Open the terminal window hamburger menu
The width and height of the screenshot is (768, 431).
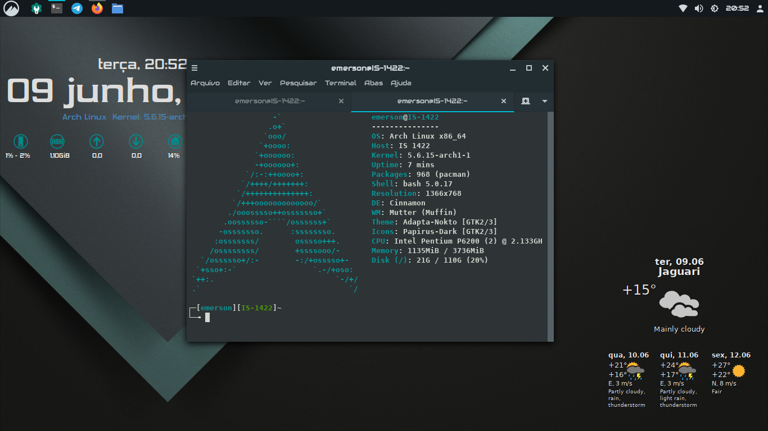click(x=195, y=68)
